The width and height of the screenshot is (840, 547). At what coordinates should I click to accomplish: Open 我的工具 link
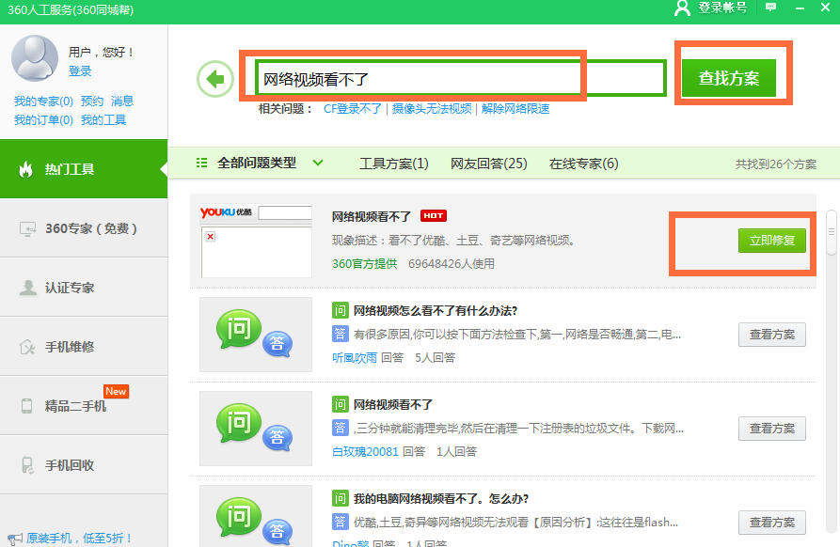coord(103,120)
